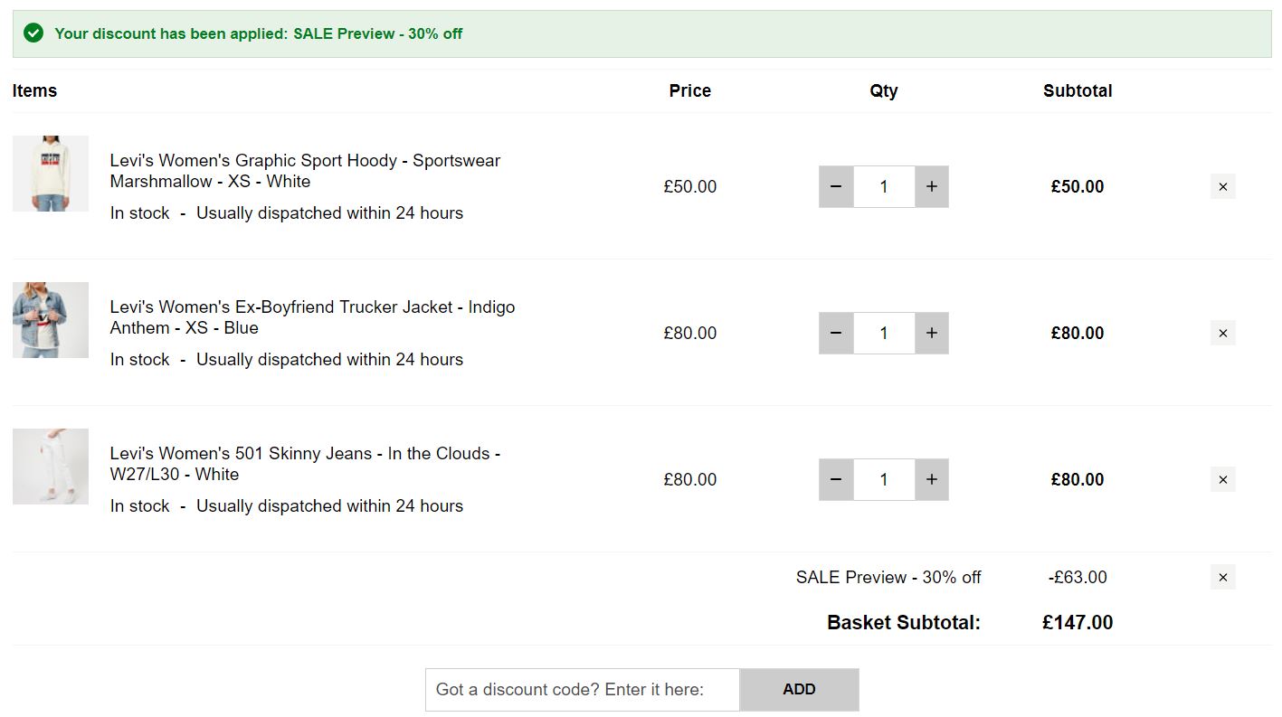Click the hoody quantity text field
Screen dimensions: 1282x717
click(884, 187)
